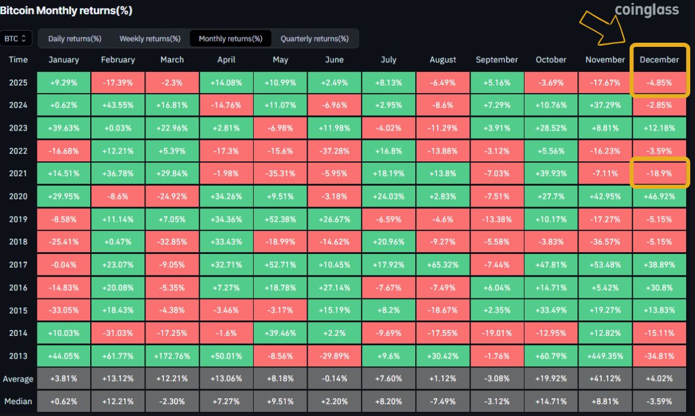
Task: Click the June column header
Action: tap(334, 59)
